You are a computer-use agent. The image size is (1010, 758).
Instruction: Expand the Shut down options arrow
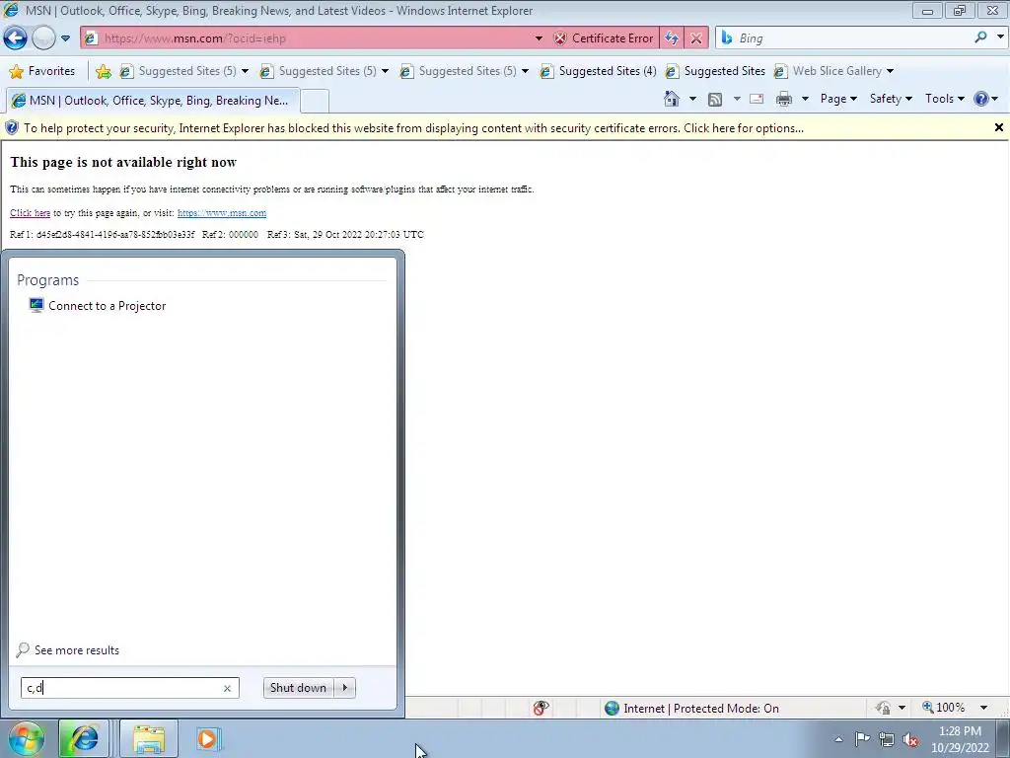[x=345, y=688]
